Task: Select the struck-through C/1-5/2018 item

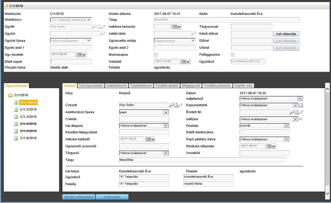Action: pyautogui.click(x=28, y=131)
